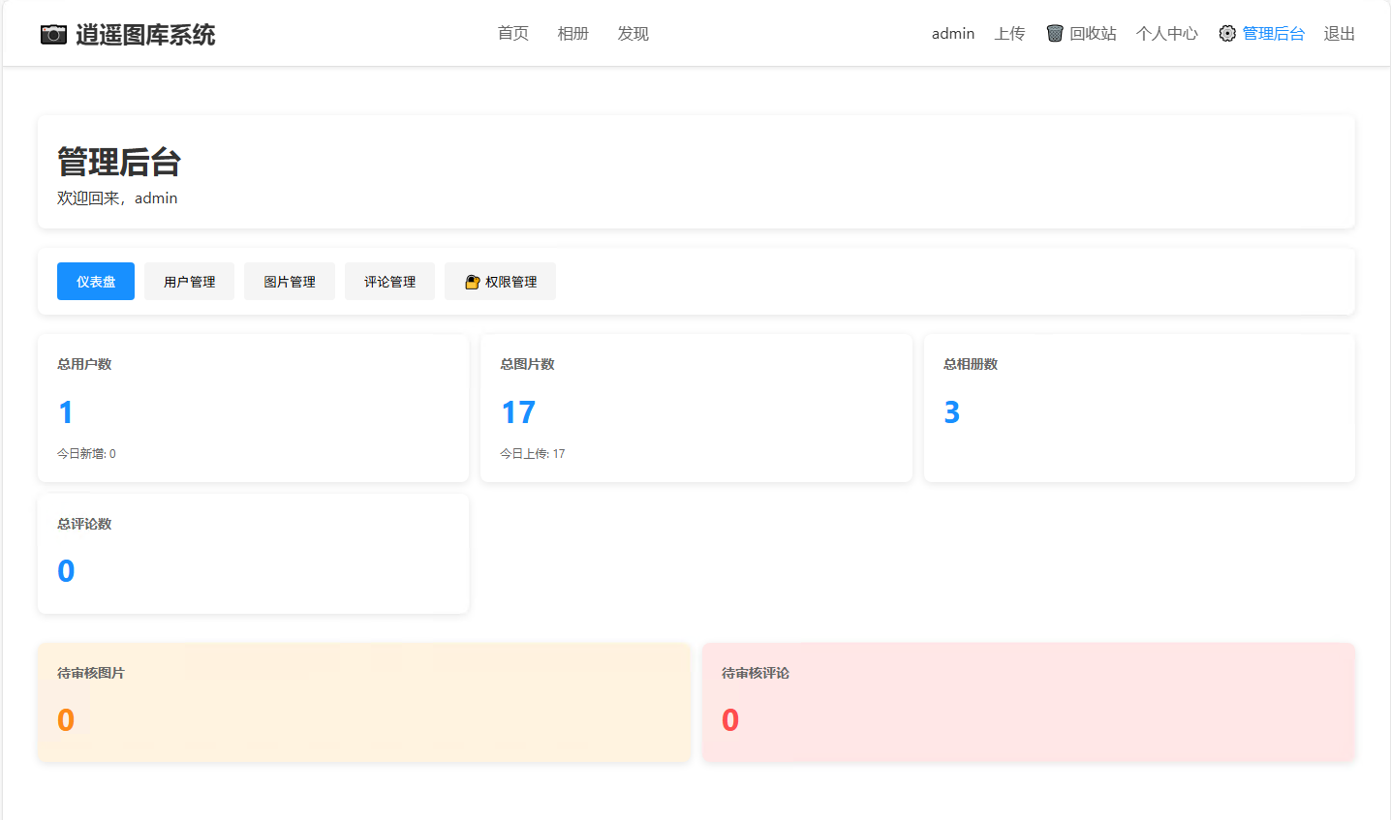The image size is (1391, 820).
Task: Click the 总用户数 statistics card
Action: pos(253,408)
